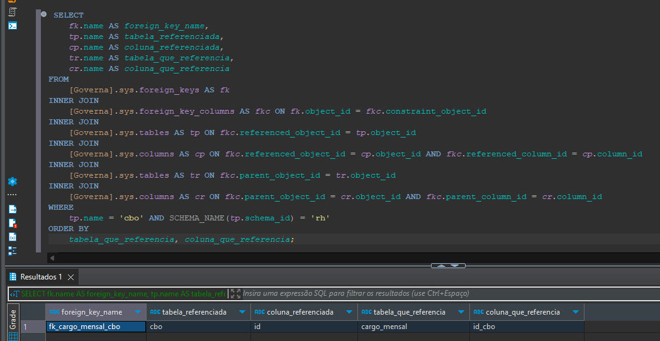Click the export results file icon

pos(13,209)
